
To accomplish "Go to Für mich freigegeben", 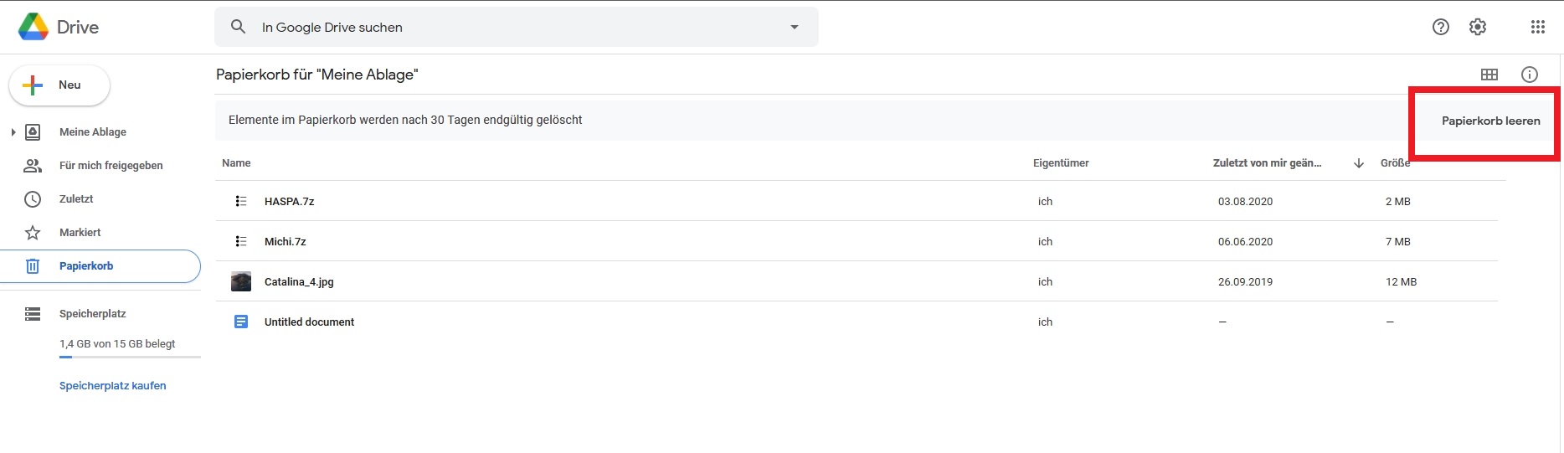I will point(111,166).
